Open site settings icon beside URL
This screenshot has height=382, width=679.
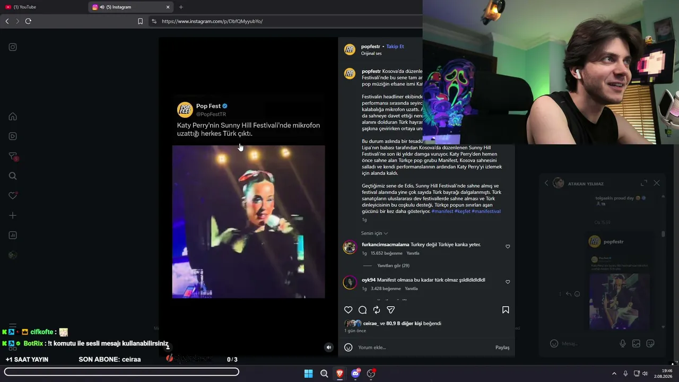coord(154,21)
